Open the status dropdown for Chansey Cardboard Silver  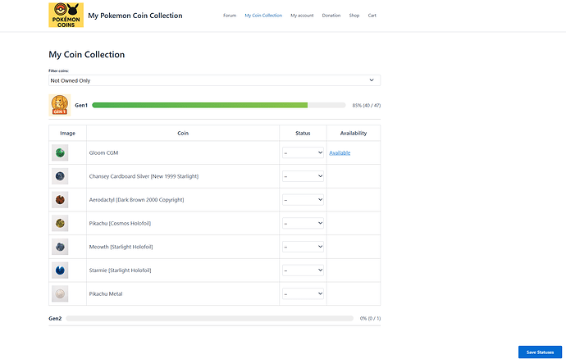click(x=303, y=176)
